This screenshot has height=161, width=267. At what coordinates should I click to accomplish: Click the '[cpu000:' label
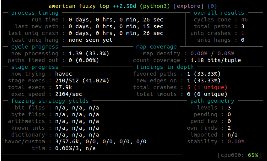pyautogui.click(x=231, y=155)
